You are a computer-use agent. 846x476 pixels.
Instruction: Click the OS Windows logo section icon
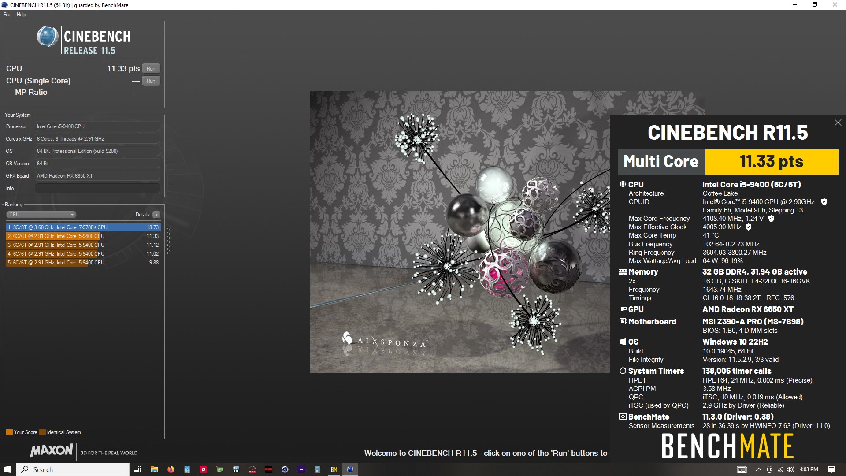click(623, 342)
